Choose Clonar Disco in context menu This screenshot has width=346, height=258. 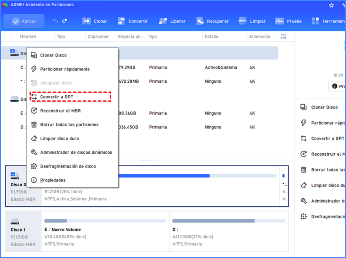(x=72, y=55)
